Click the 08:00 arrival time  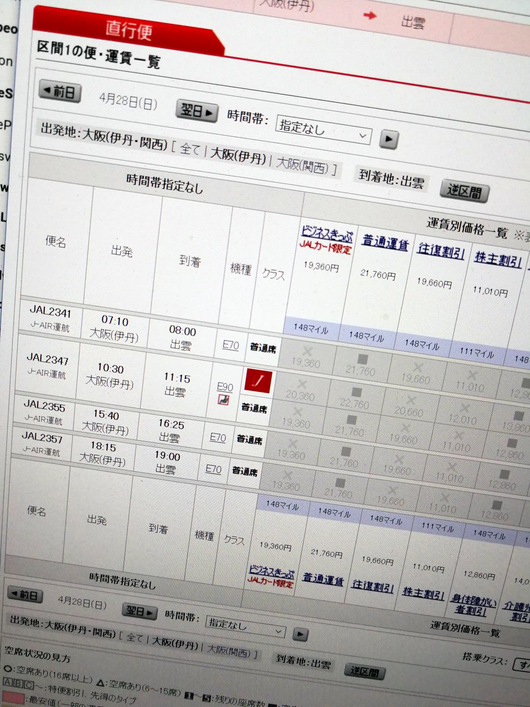click(x=182, y=331)
